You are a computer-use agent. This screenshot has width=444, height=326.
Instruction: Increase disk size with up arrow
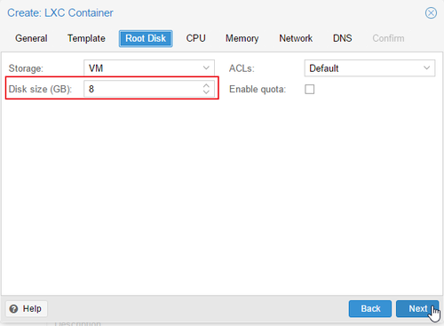point(206,86)
